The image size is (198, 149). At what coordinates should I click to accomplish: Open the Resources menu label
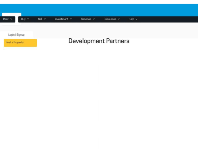110,19
